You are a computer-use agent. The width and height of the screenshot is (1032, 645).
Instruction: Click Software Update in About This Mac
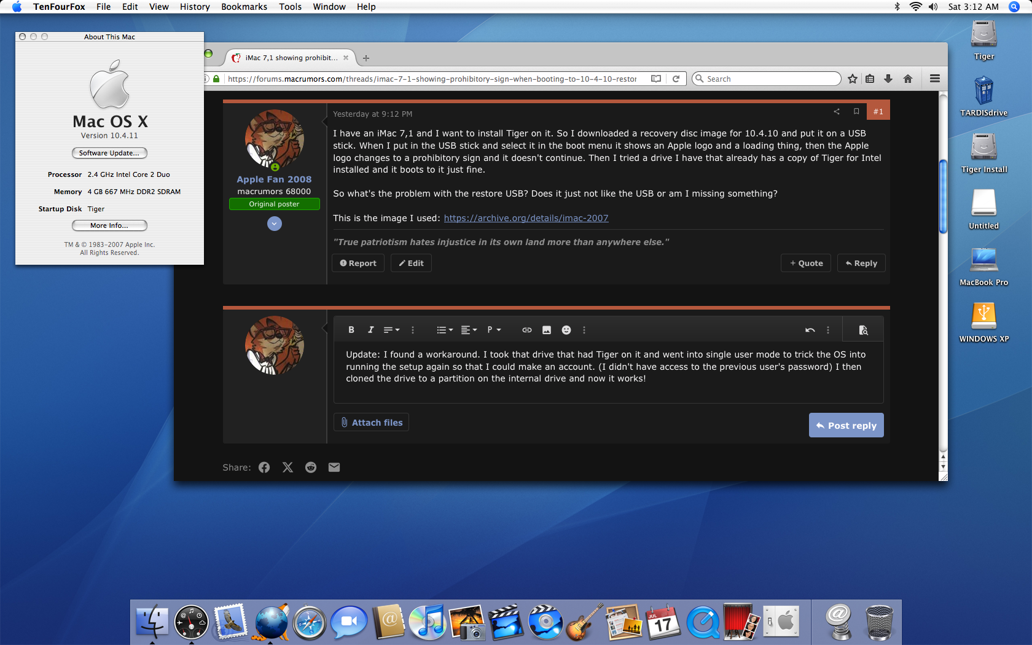[x=109, y=153]
